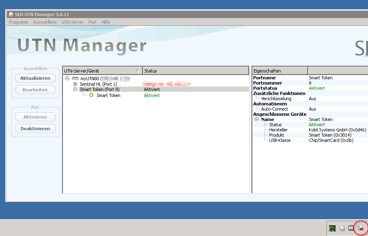Open the Auswahlliste menu
Image resolution: width=368 pixels, height=236 pixels.
coord(45,22)
